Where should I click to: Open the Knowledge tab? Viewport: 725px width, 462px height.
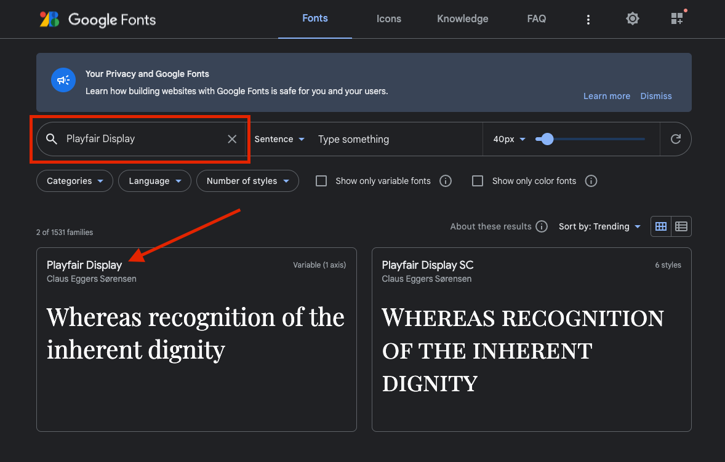pos(462,19)
